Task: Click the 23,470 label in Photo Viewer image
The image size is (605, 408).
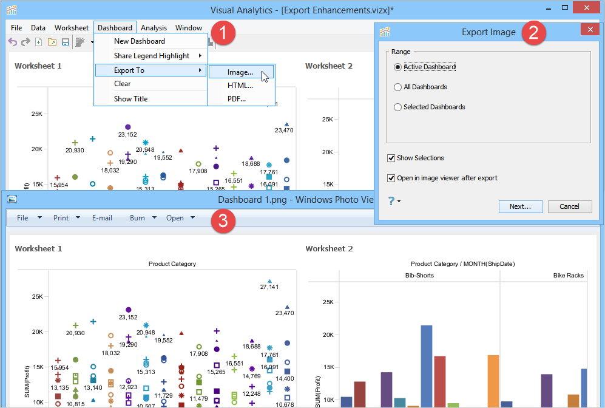Action: [x=285, y=313]
